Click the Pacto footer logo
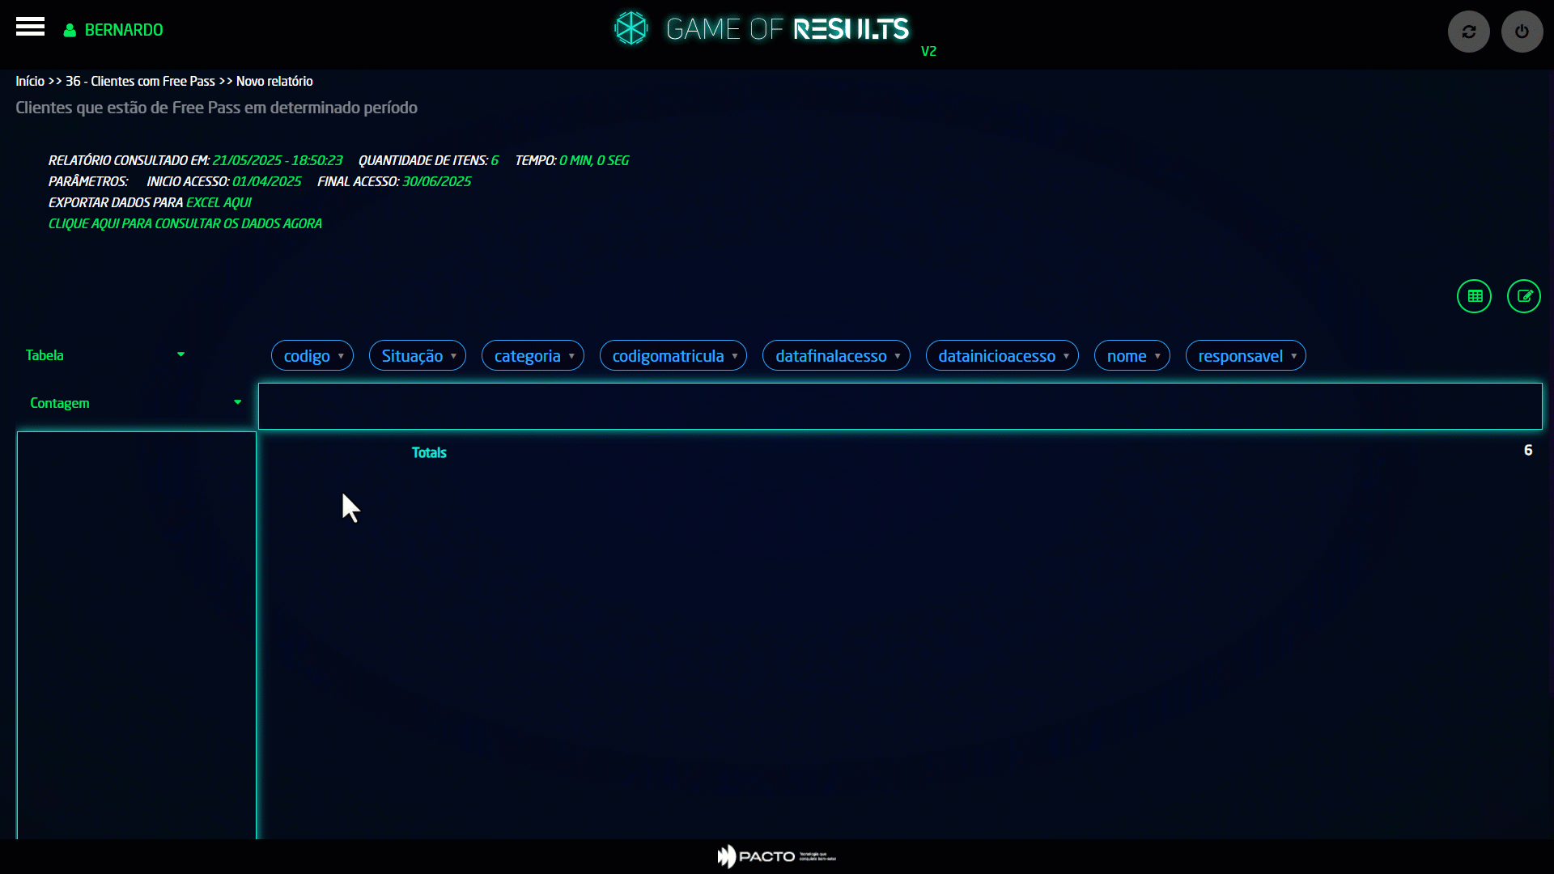 pyautogui.click(x=775, y=856)
